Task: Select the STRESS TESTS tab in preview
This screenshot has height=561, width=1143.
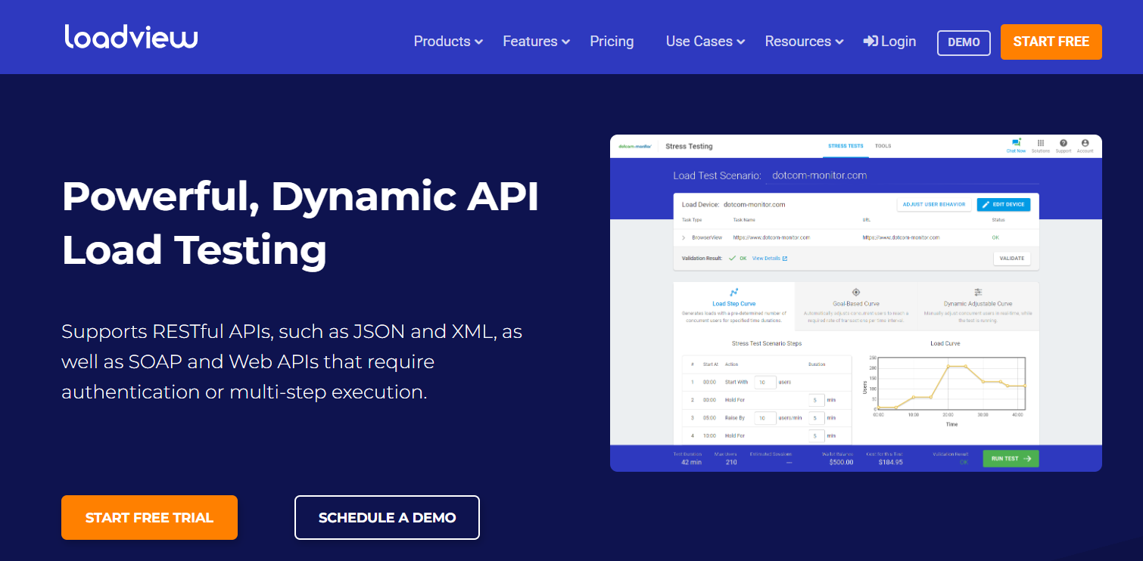Action: click(846, 146)
